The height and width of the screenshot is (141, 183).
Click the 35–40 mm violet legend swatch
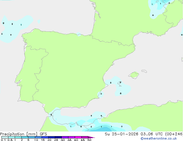tap(71, 137)
